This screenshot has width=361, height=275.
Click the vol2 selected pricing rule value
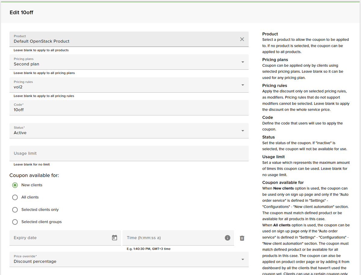(x=18, y=87)
